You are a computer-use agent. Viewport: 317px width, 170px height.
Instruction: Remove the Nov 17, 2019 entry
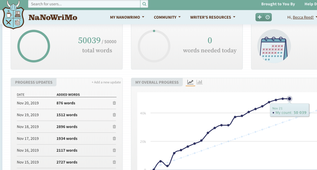pos(114,138)
